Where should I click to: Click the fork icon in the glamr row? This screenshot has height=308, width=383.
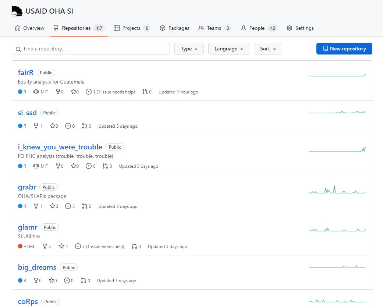point(45,246)
